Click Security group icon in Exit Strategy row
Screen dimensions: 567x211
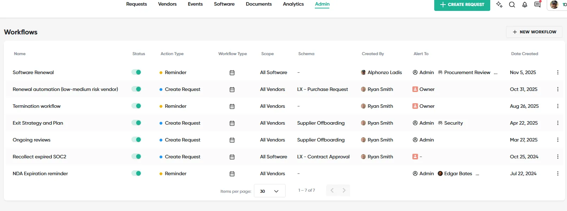tap(440, 123)
